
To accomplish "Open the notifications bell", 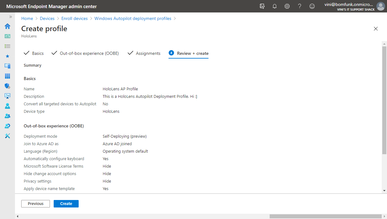I will point(275,6).
